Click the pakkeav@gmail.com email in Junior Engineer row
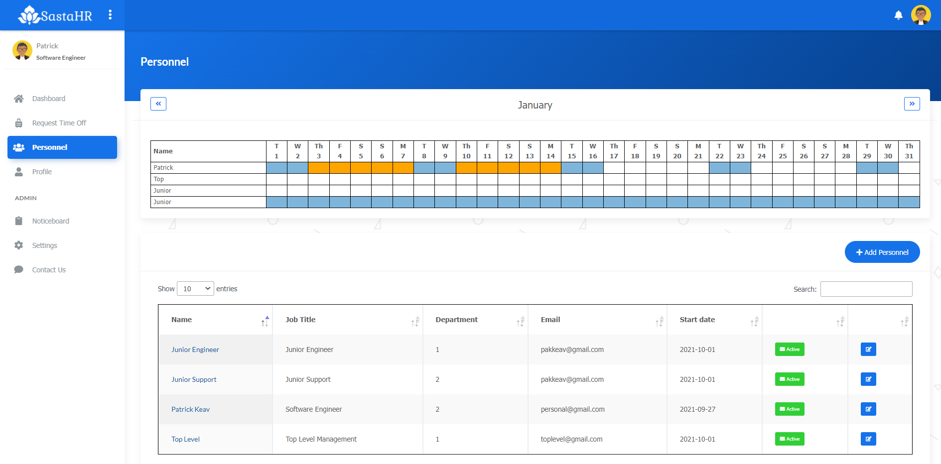 [x=572, y=349]
